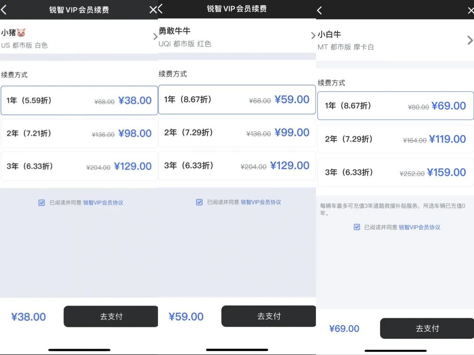Tap 去支付 button for ¥38.00
474x355 pixels.
point(111,316)
